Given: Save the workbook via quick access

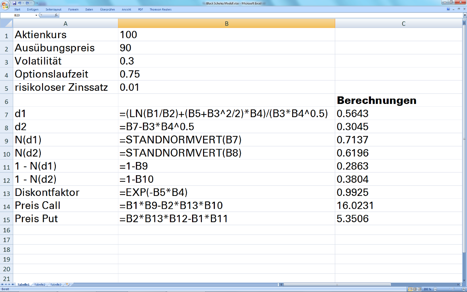Looking at the screenshot, I should pos(14,3).
